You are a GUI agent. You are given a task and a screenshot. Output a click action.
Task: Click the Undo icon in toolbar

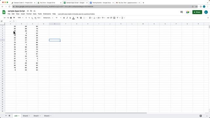coord(5,18)
